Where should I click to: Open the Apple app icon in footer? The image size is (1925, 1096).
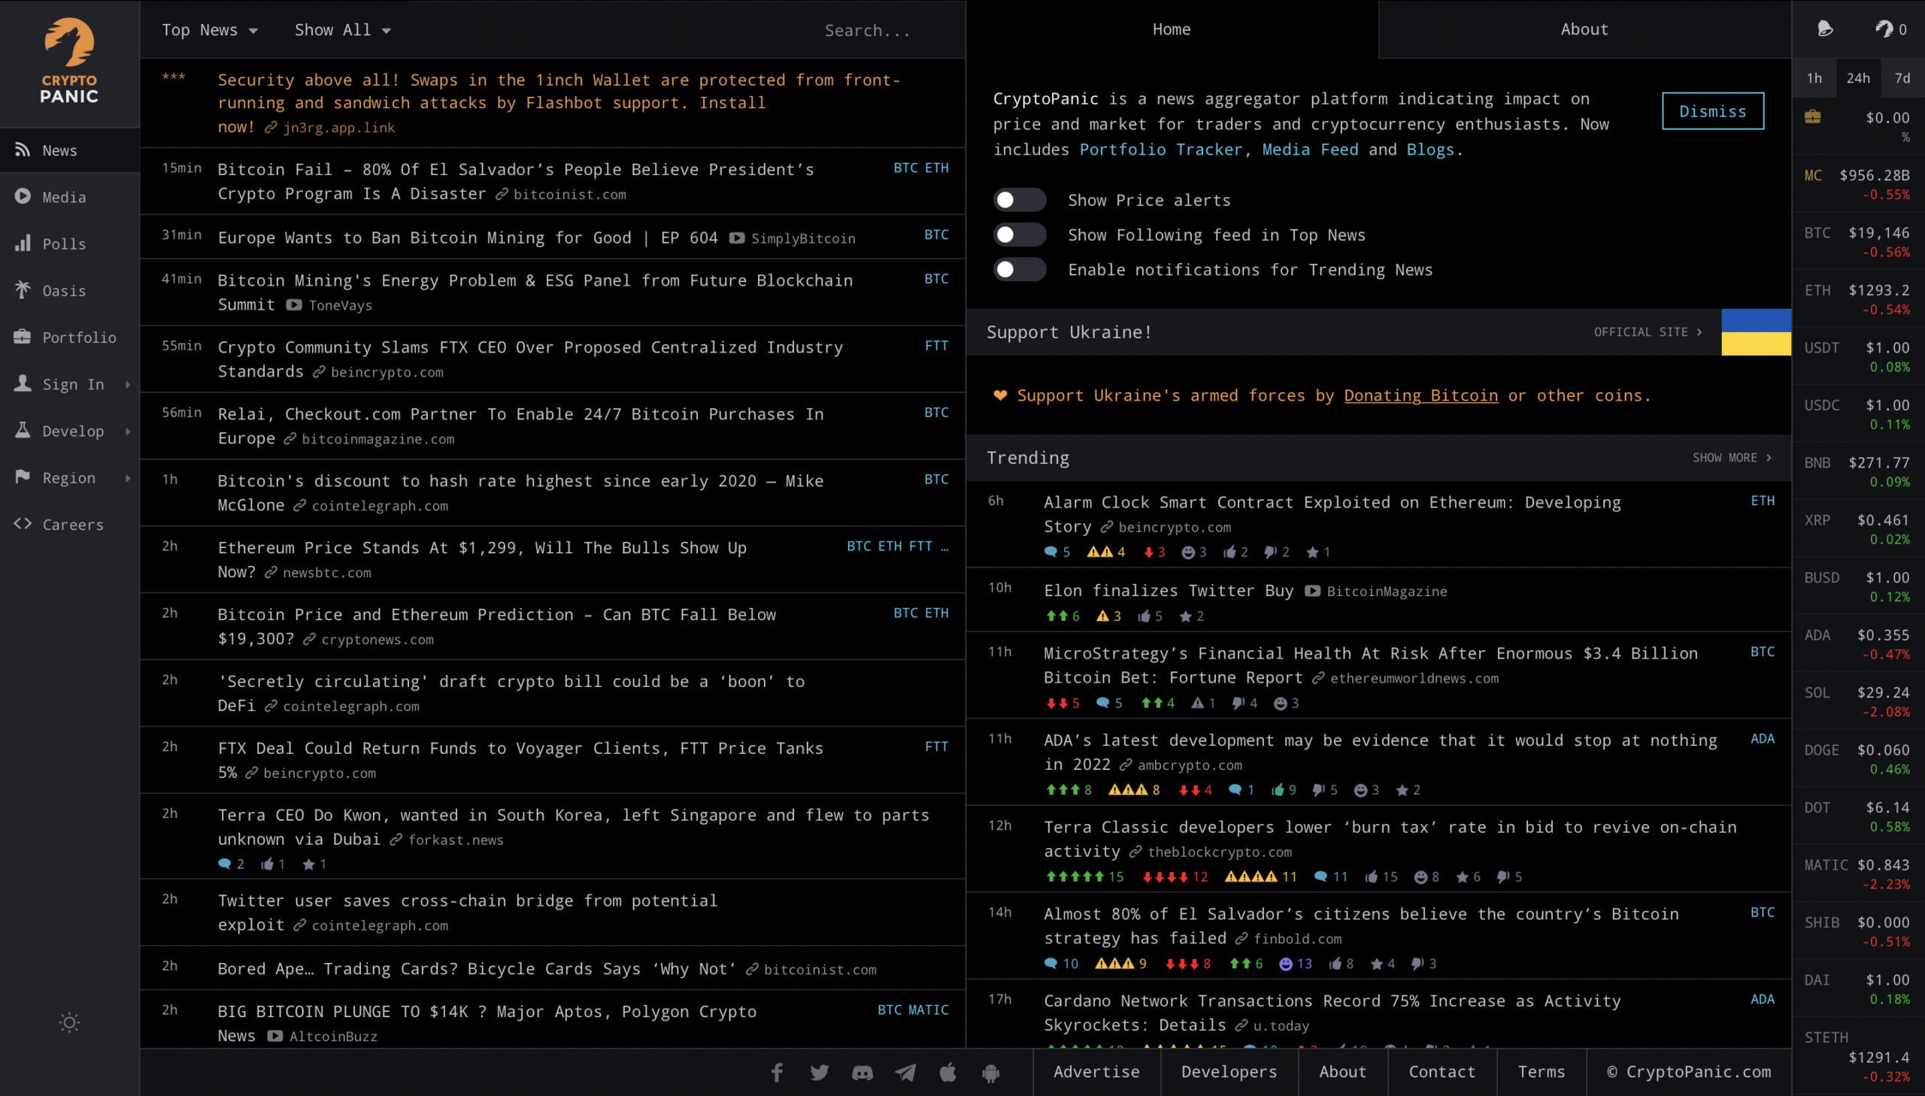[x=947, y=1072]
